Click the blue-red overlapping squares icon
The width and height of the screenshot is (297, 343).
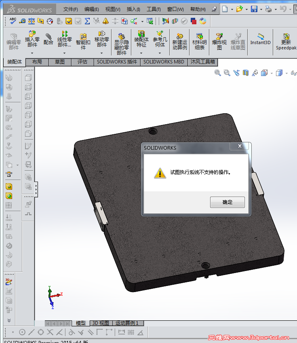pyautogui.click(x=194, y=21)
